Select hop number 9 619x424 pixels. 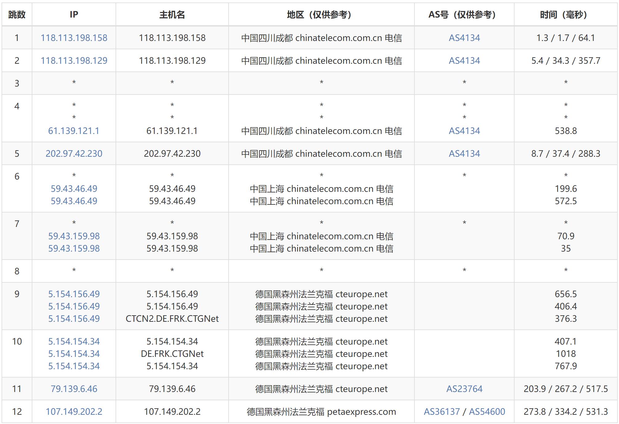17,294
